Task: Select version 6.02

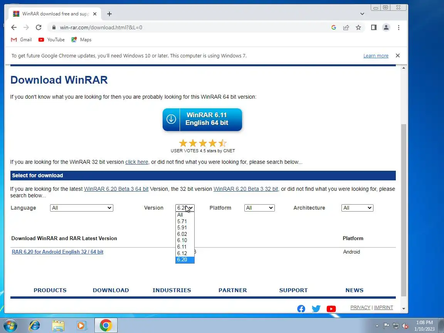Action: coord(185,234)
